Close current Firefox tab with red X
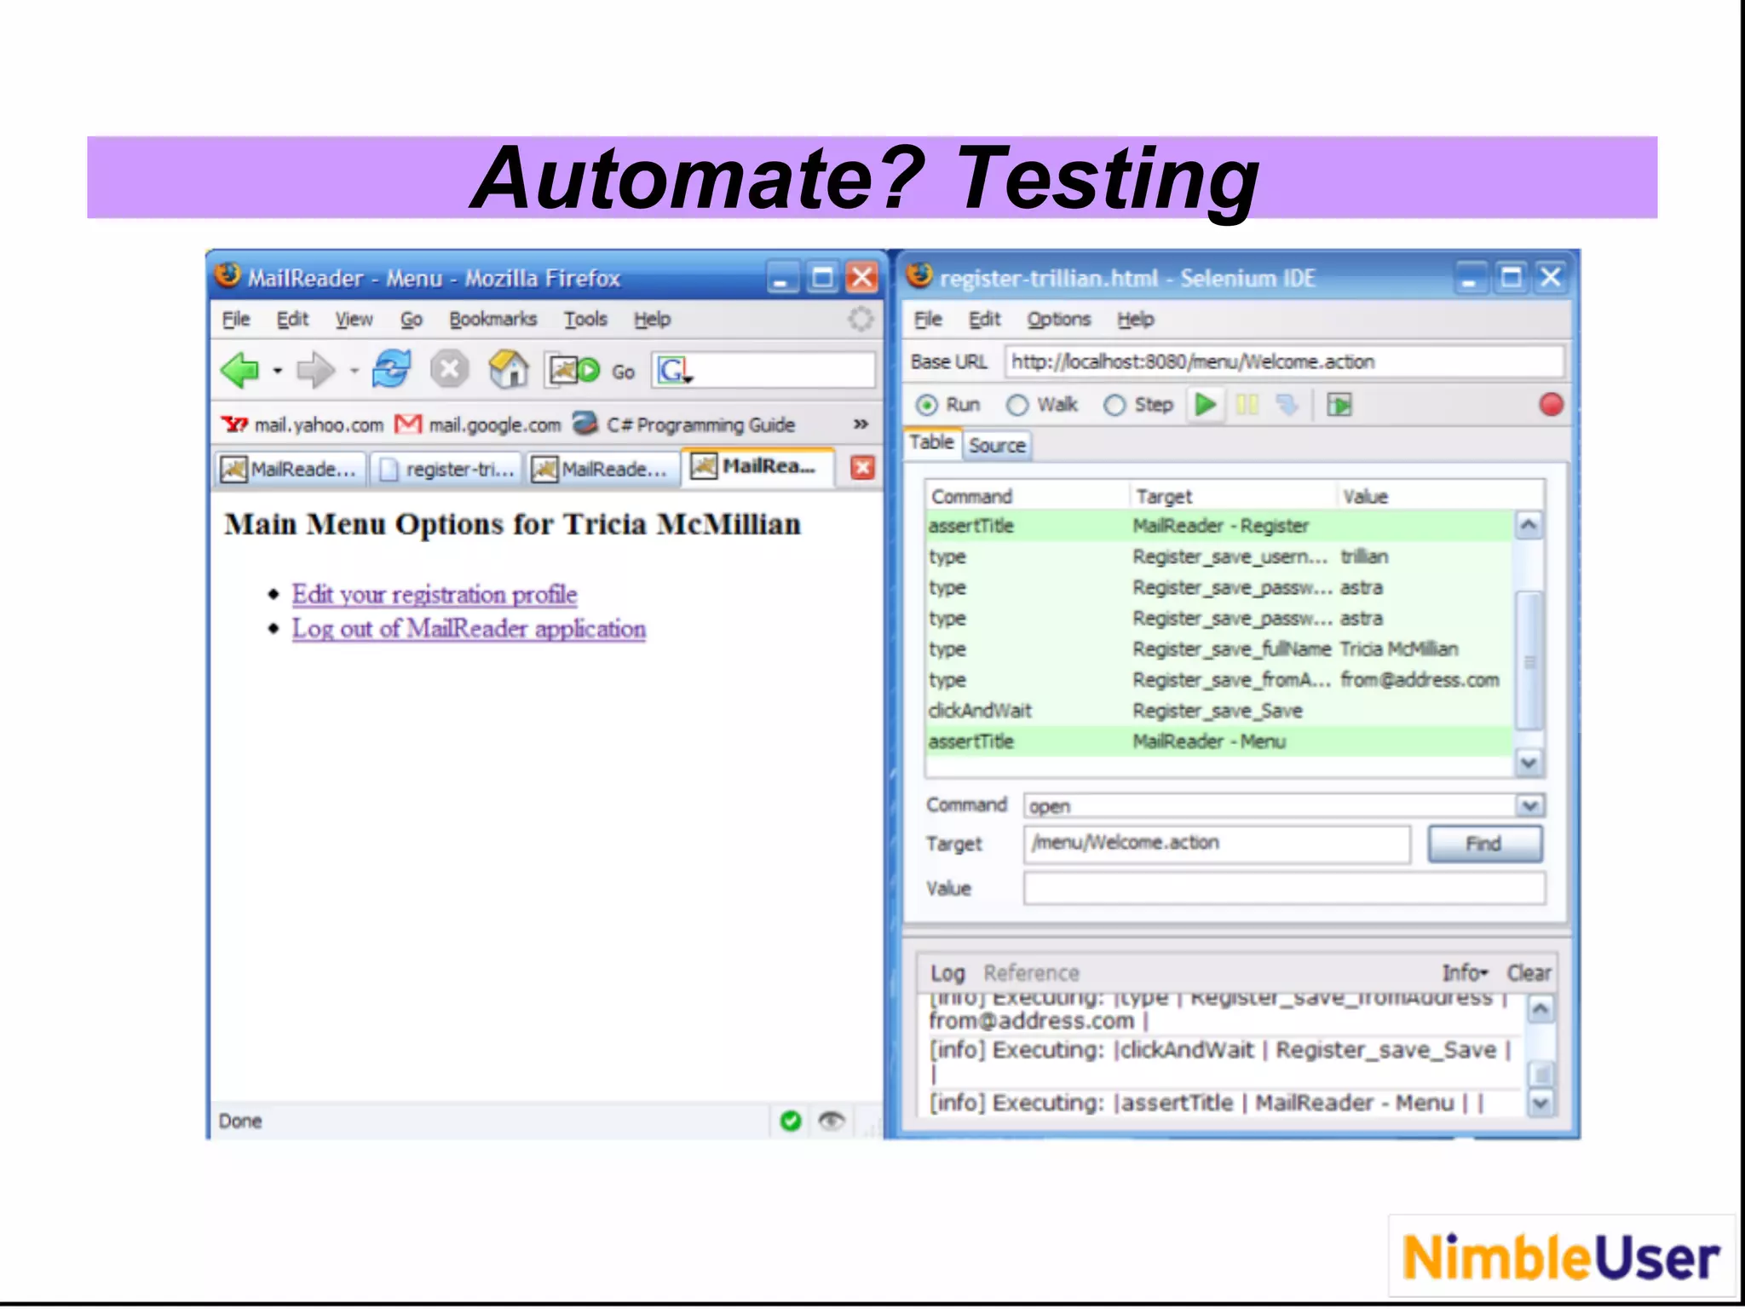 coord(862,468)
